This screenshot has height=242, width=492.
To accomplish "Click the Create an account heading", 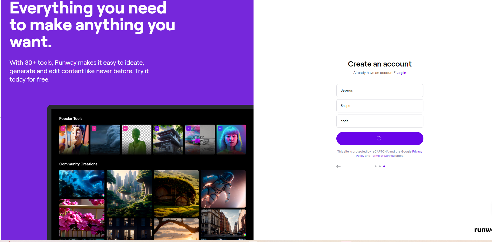I will tap(380, 64).
